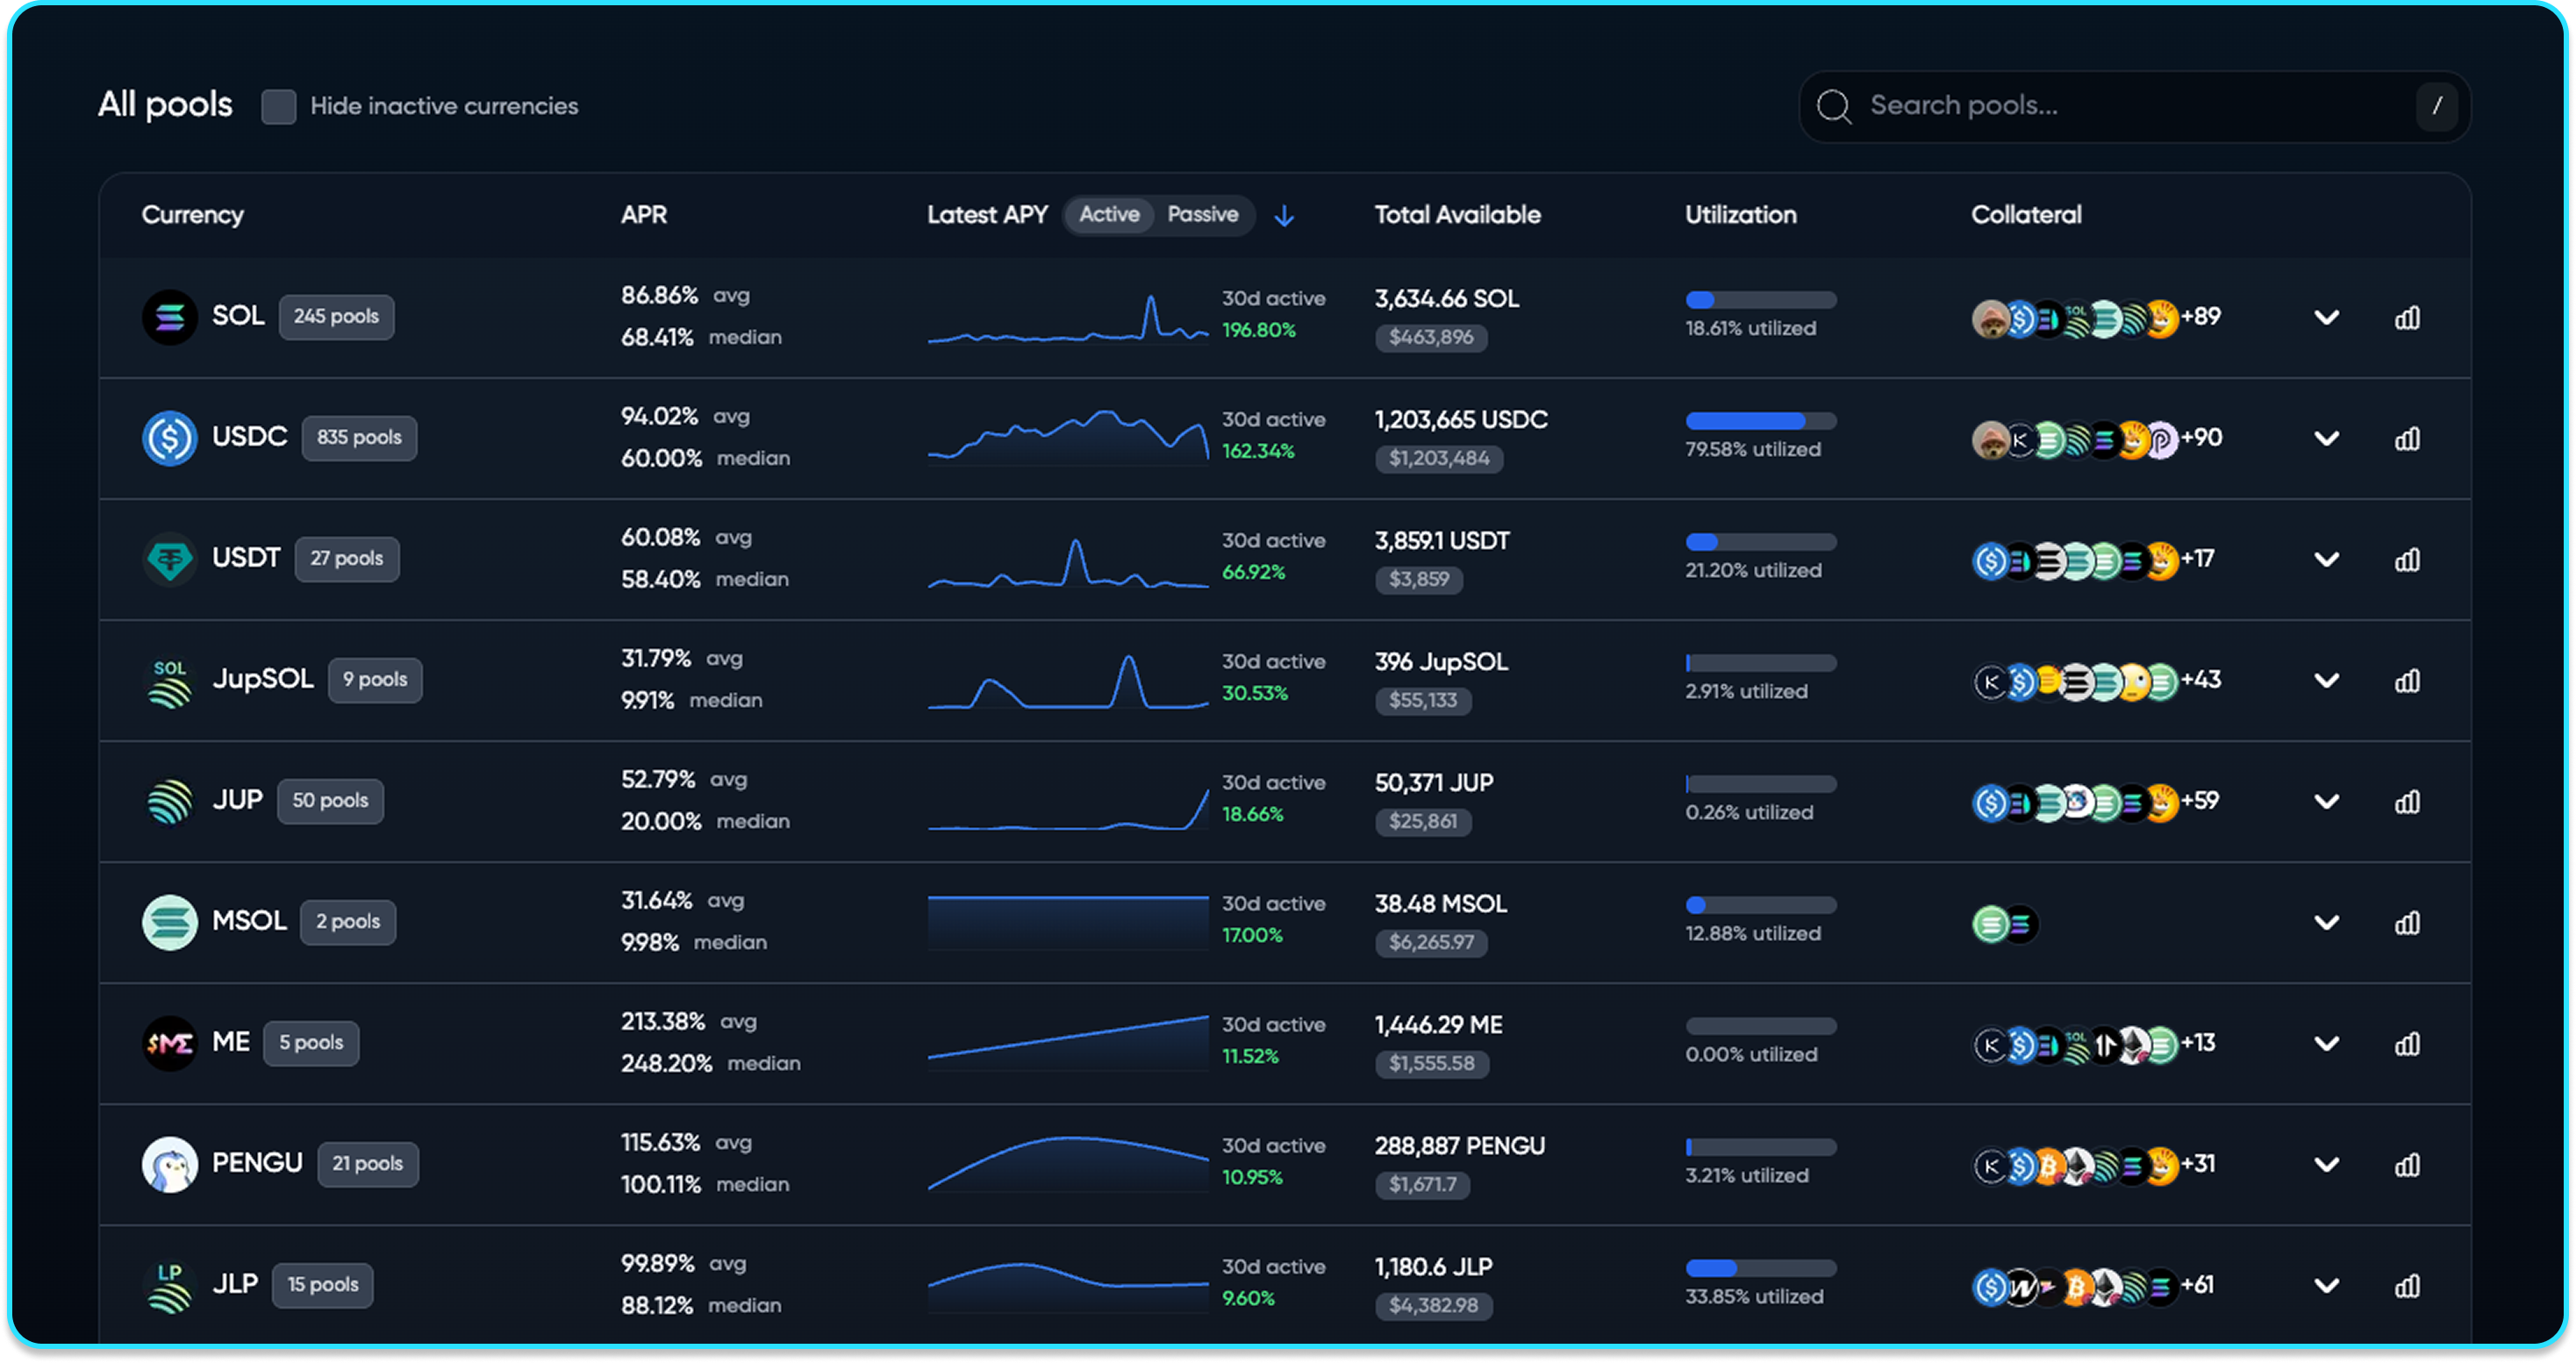Expand the PENGU pools row
This screenshot has width=2576, height=1363.
pos(2326,1165)
